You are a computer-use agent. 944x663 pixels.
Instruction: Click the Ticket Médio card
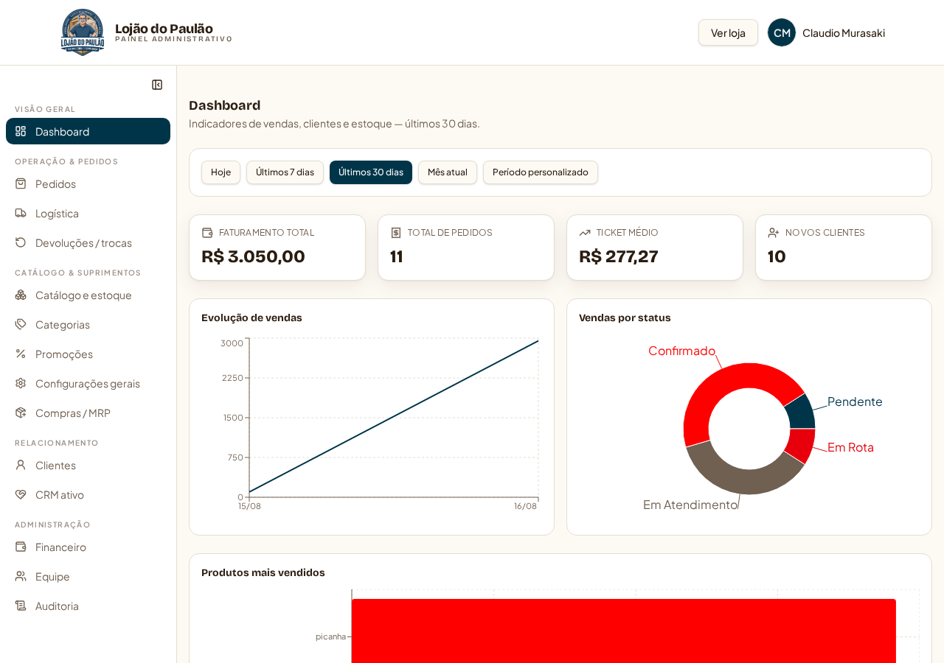(655, 248)
